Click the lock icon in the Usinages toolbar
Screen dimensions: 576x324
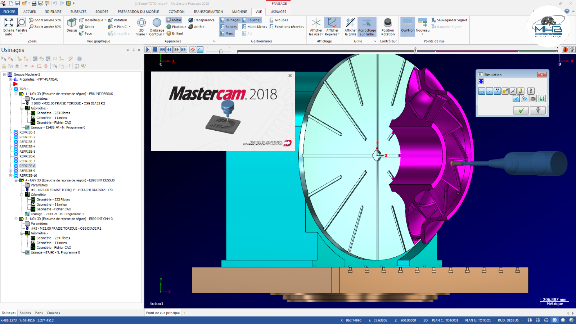4,66
